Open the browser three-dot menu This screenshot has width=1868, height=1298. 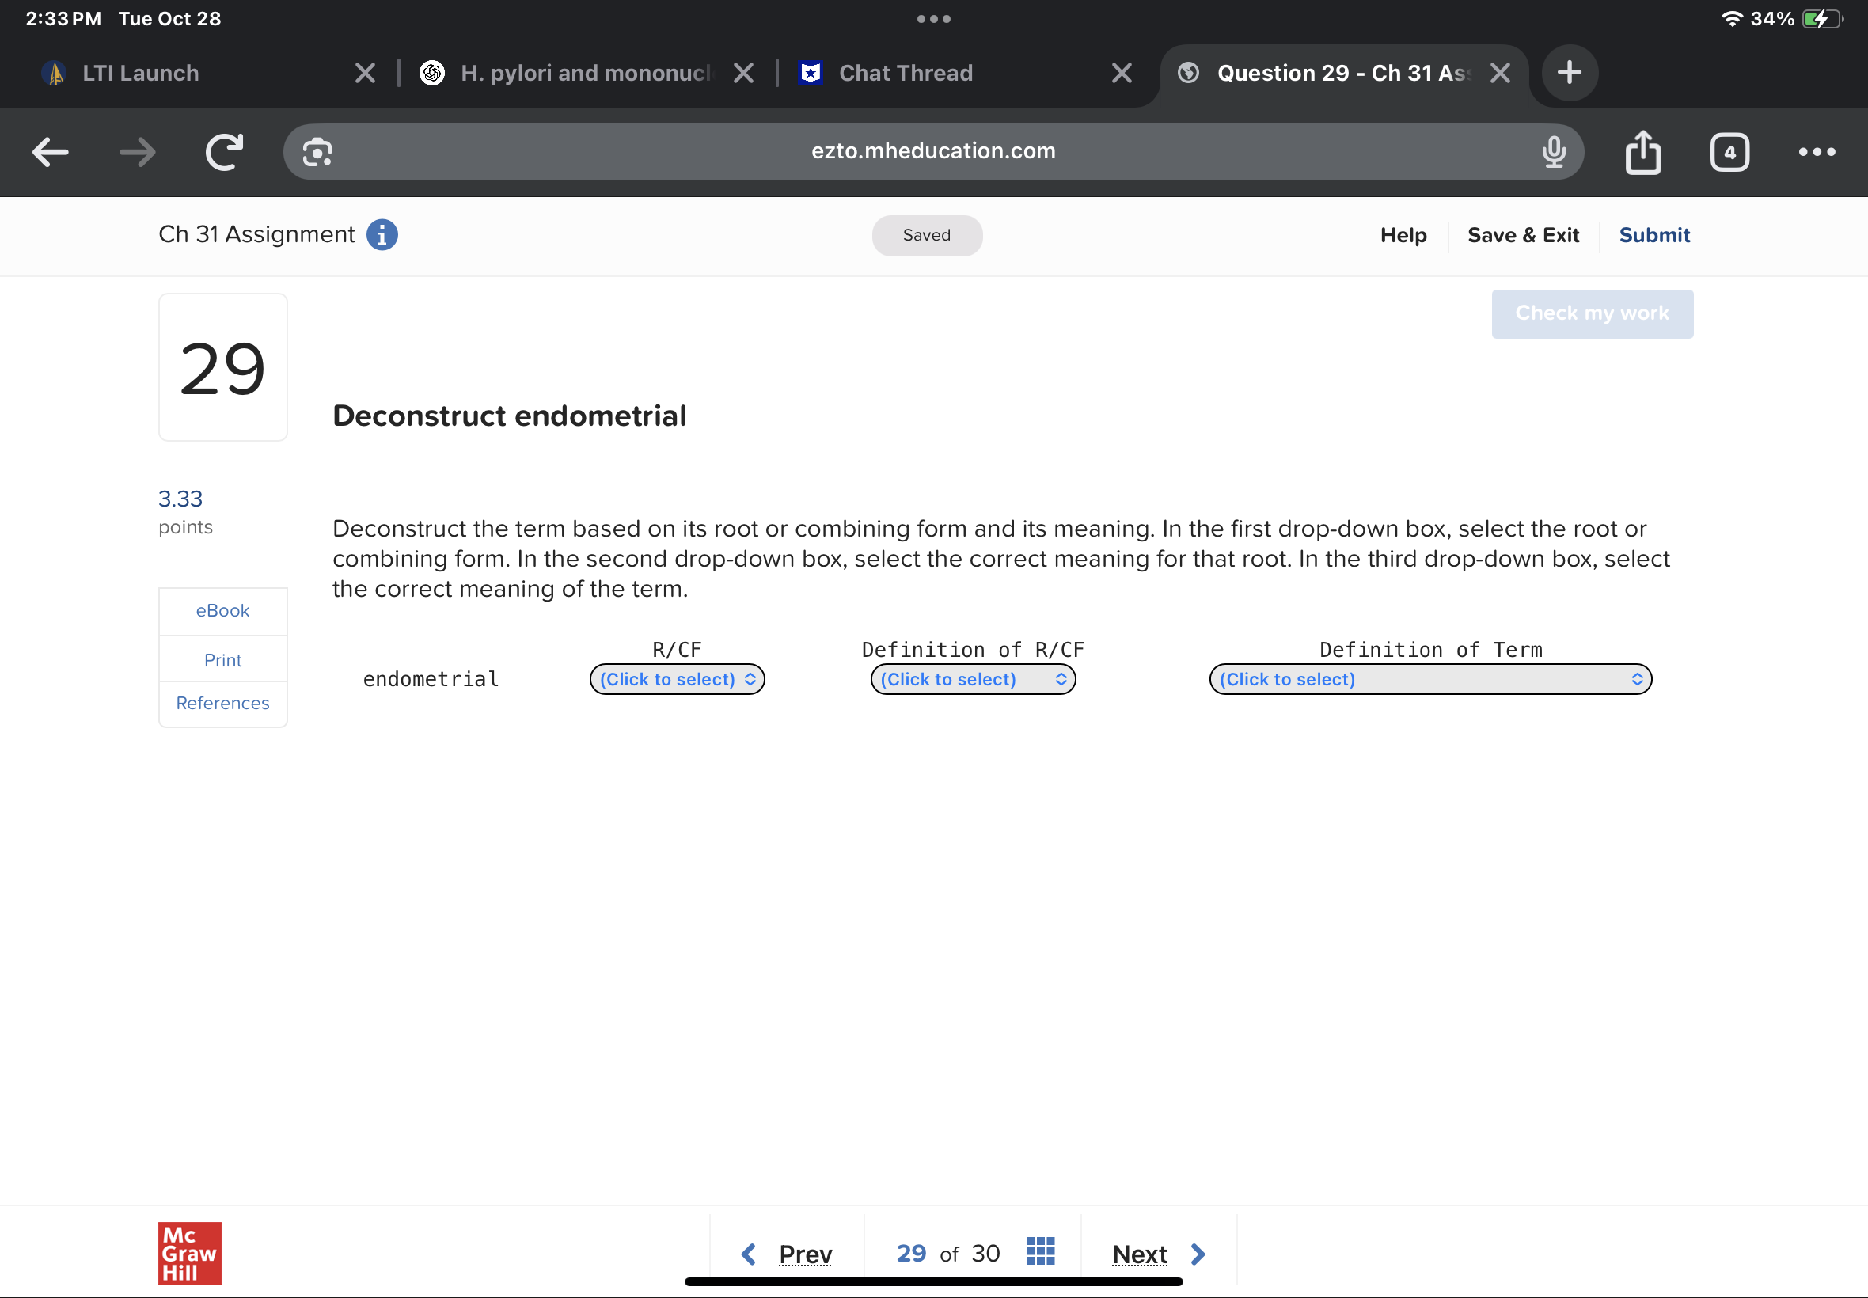click(x=1816, y=152)
